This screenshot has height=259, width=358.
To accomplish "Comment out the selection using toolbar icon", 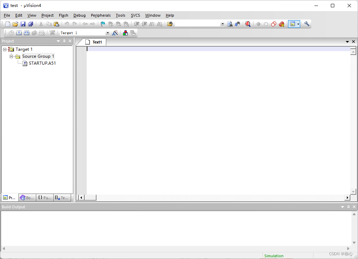I will (152, 24).
